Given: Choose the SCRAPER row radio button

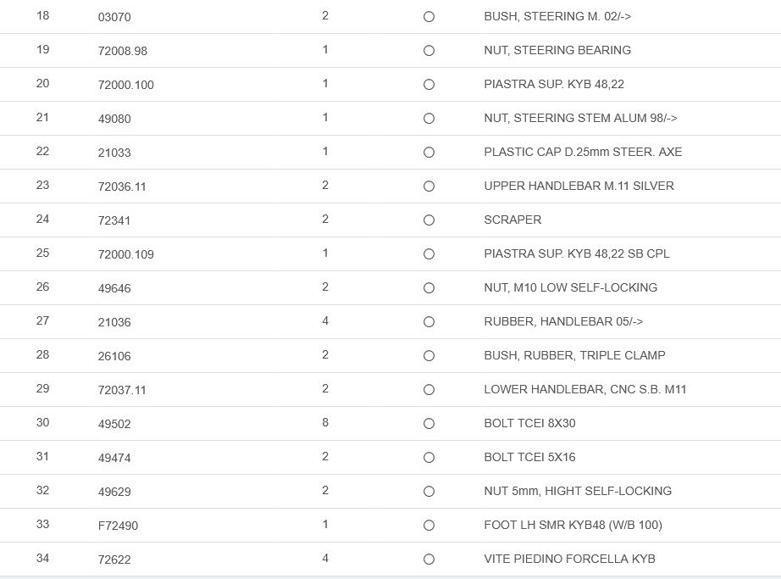Looking at the screenshot, I should pos(429,220).
